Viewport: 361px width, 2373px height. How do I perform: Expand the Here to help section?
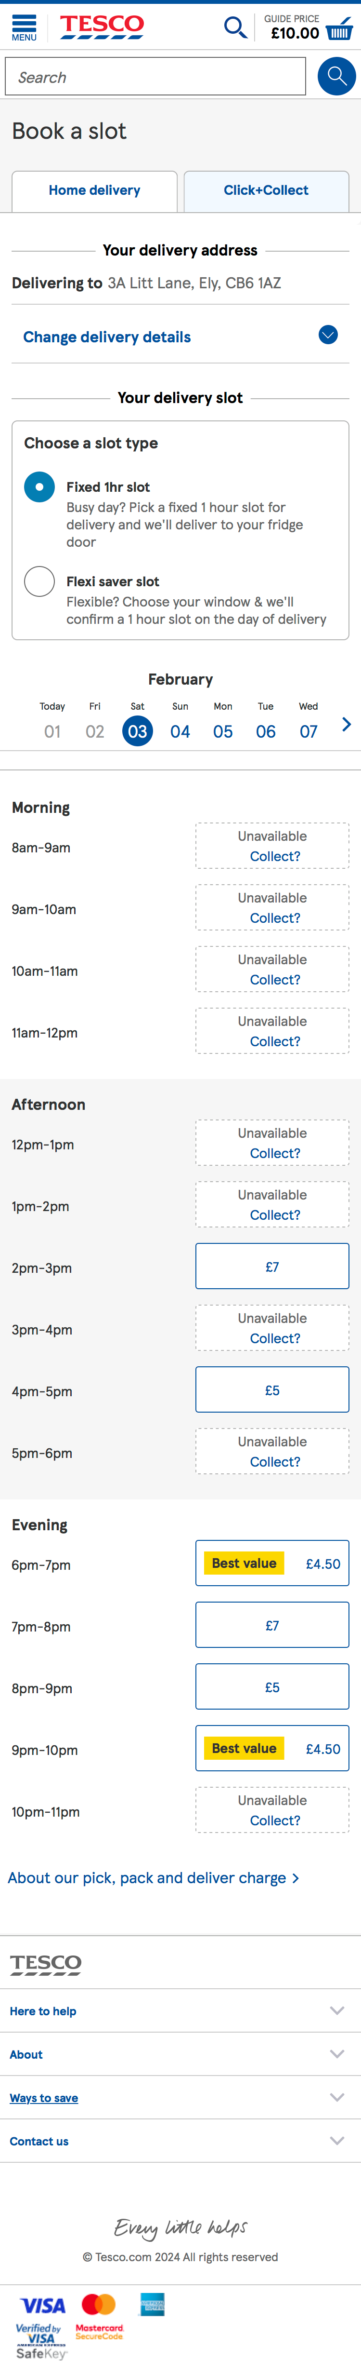point(180,2011)
